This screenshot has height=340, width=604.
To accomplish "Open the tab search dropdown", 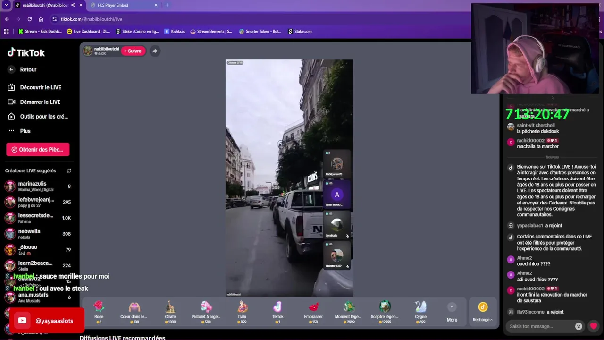I will (x=6, y=5).
